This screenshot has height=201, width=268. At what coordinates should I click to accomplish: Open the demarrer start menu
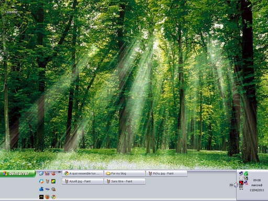point(18,173)
